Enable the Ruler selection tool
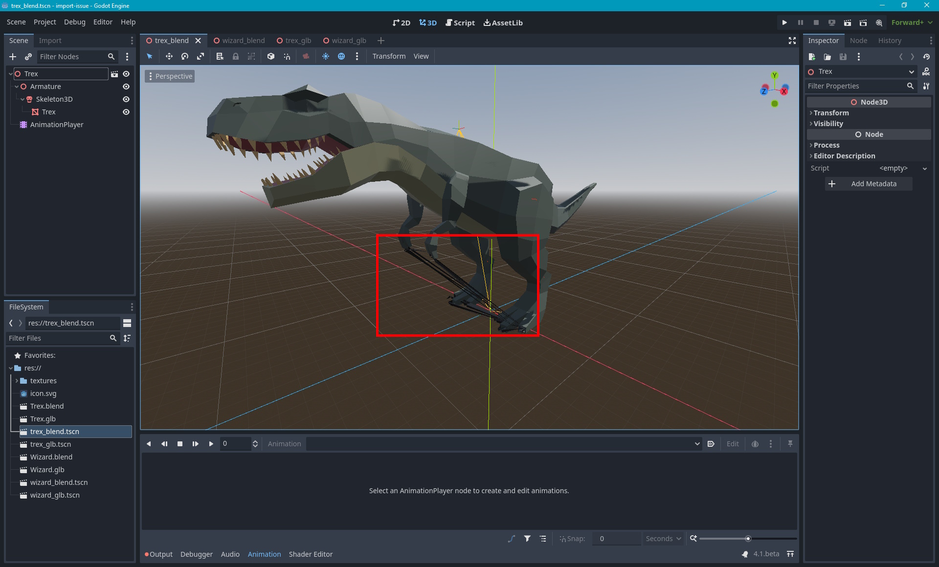This screenshot has width=939, height=567. click(219, 56)
